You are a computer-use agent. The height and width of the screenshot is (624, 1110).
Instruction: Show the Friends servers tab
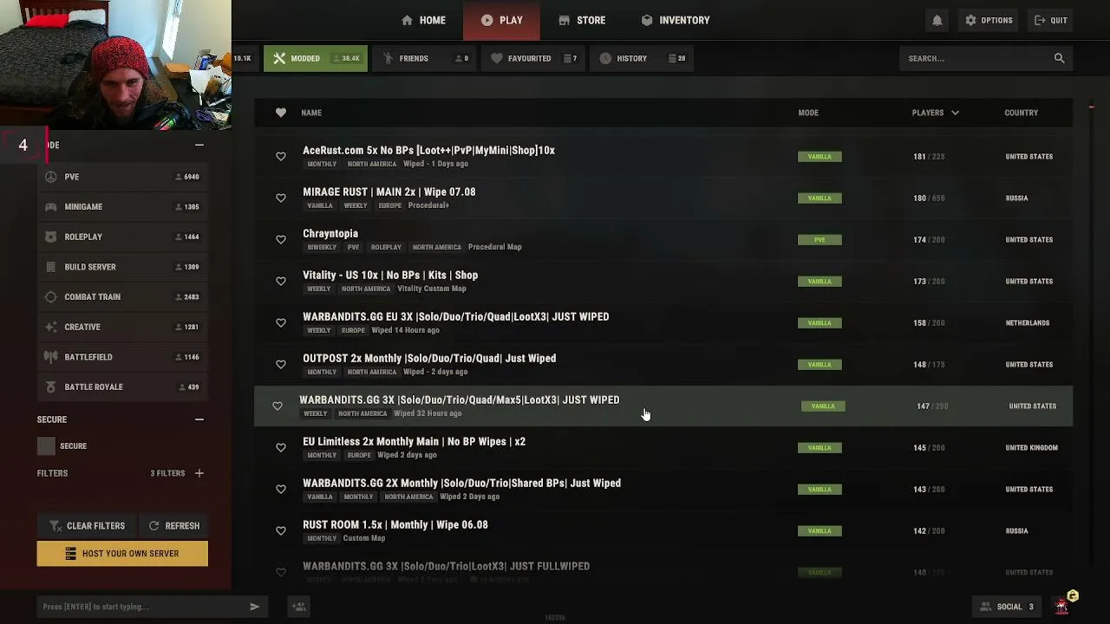coord(426,58)
